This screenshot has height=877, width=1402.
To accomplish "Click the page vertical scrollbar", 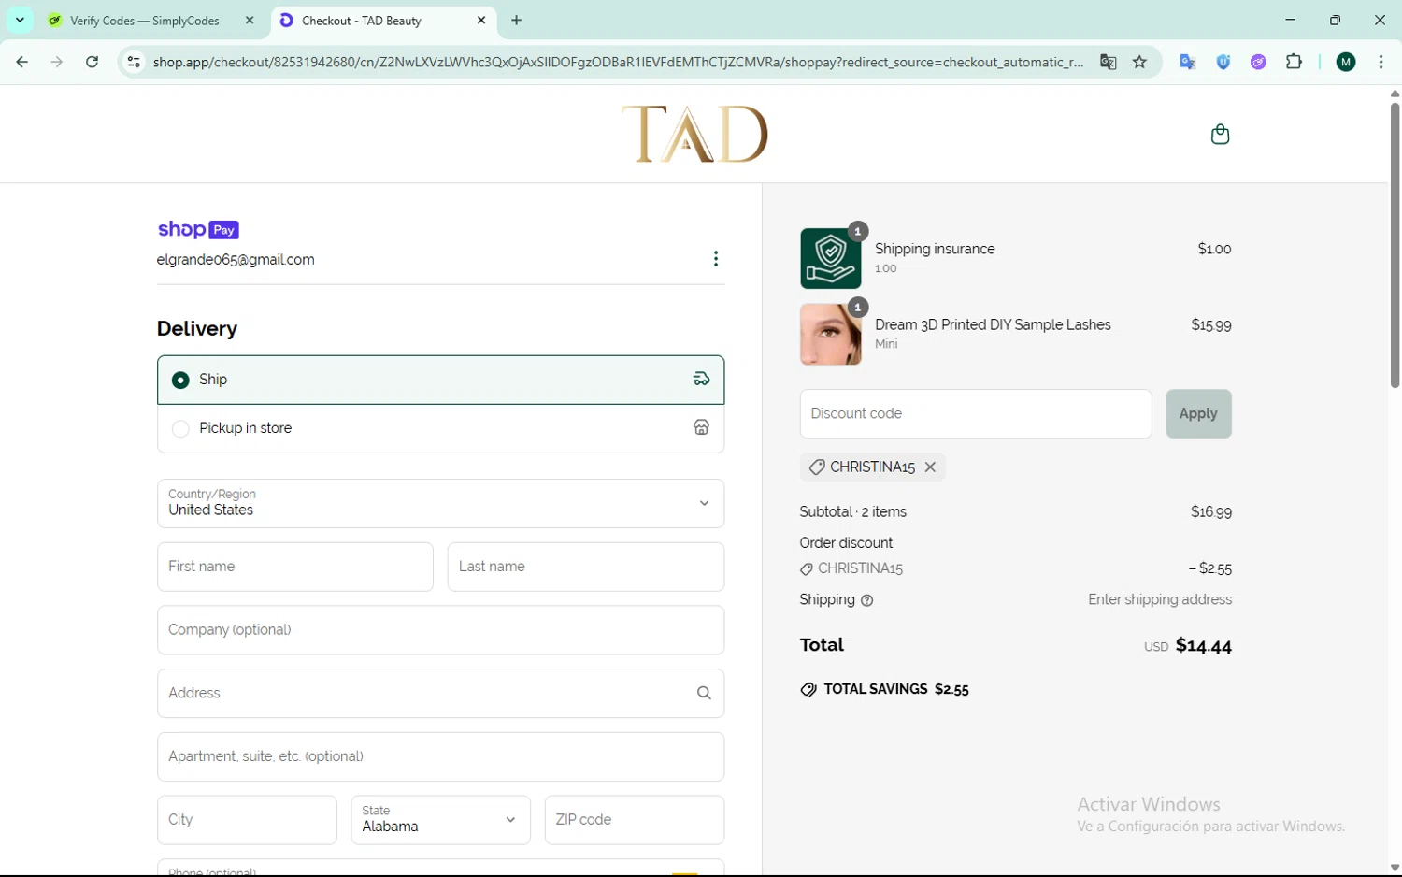I will click(1395, 245).
